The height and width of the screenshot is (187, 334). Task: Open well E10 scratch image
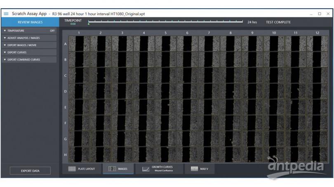(x=274, y=107)
